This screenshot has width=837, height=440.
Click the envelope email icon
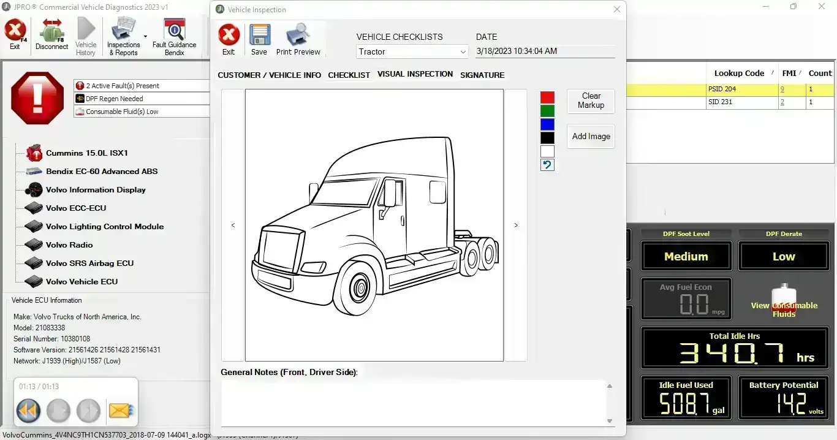tap(120, 411)
